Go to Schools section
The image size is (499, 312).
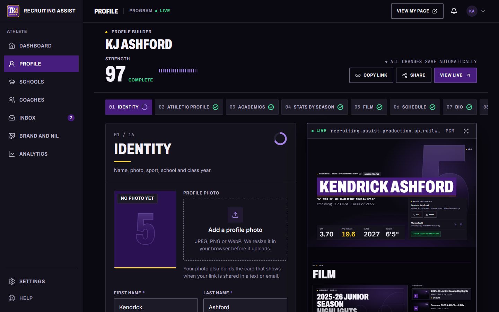pyautogui.click(x=41, y=82)
